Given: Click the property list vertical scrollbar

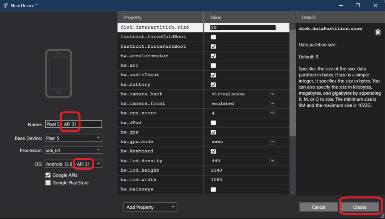Looking at the screenshot, I should click(292, 83).
